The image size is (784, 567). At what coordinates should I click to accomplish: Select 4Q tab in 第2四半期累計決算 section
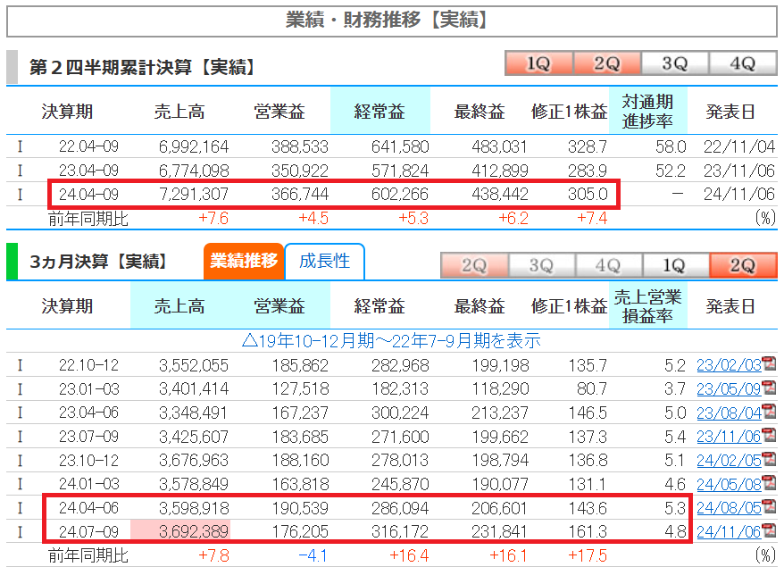point(743,63)
